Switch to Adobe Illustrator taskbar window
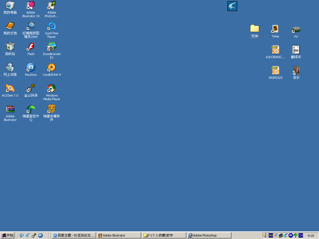Viewport: 319px width, 239px height. 119,235
